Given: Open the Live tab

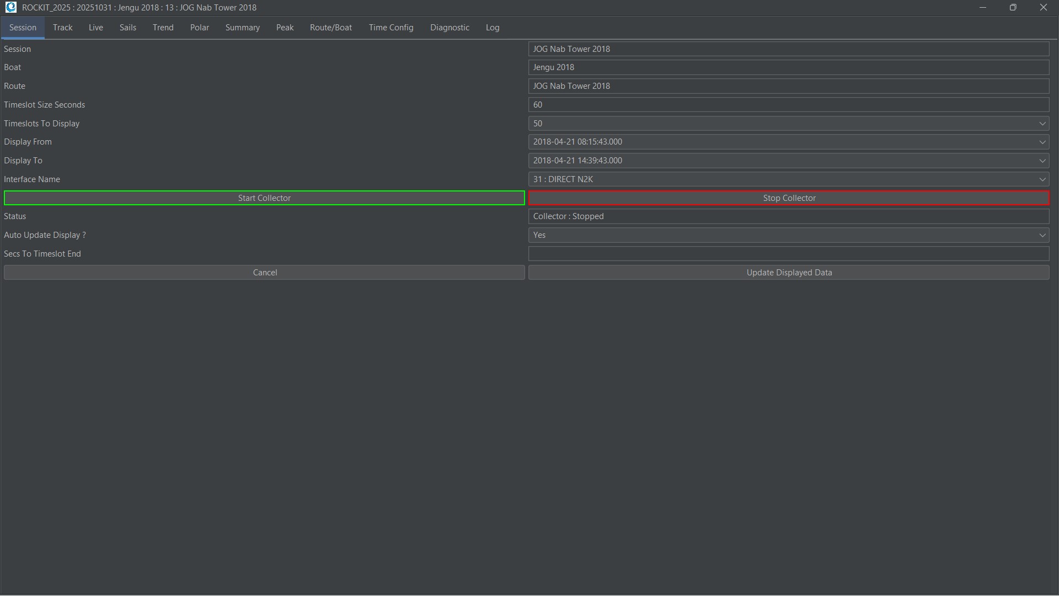Looking at the screenshot, I should (95, 28).
